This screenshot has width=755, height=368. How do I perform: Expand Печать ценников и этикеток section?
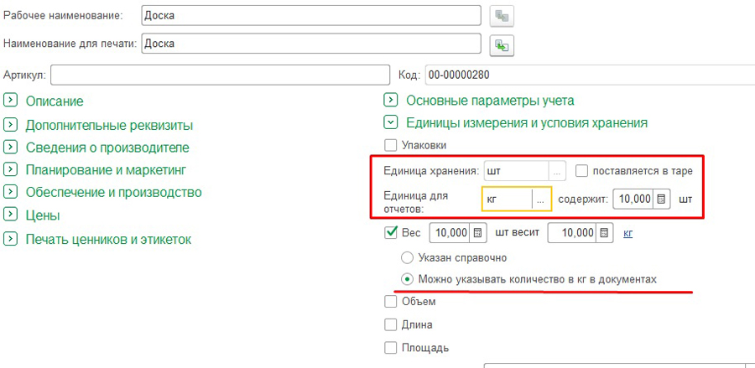[x=10, y=240]
